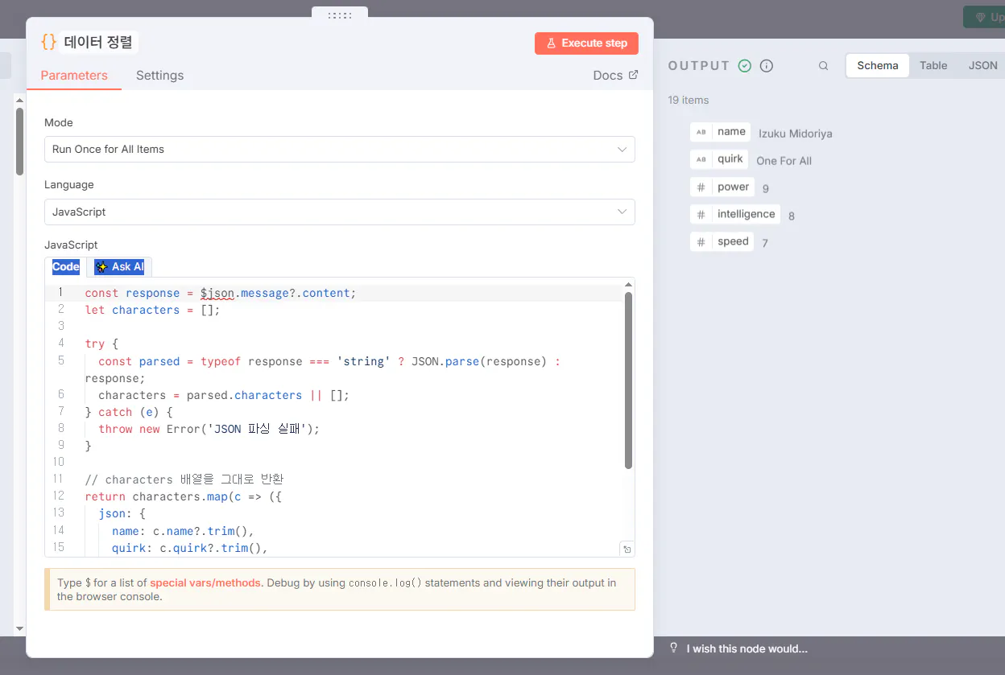
Task: Switch output view to JSON
Action: click(982, 66)
